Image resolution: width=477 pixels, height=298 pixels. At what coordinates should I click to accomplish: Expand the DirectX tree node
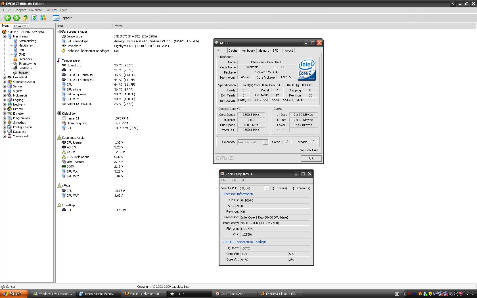tap(5, 109)
